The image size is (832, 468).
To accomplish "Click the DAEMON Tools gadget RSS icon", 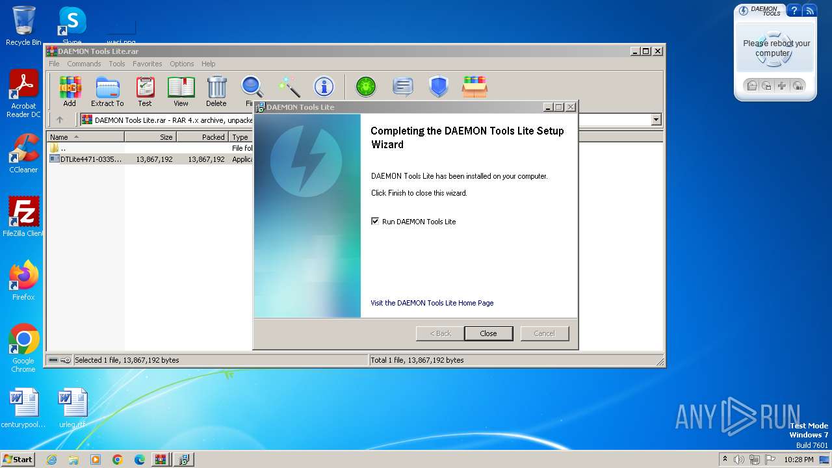I will coord(809,10).
